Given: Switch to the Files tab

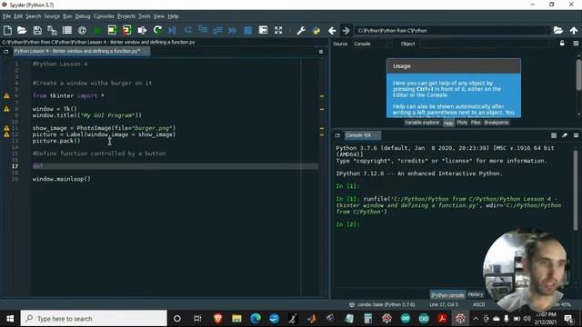Looking at the screenshot, I should click(476, 123).
